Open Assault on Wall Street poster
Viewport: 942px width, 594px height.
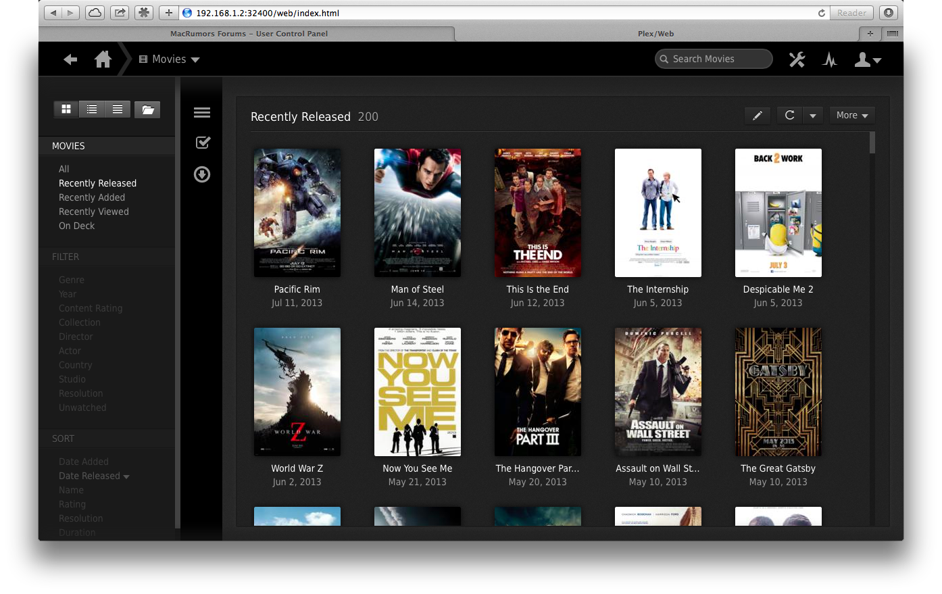tap(658, 392)
